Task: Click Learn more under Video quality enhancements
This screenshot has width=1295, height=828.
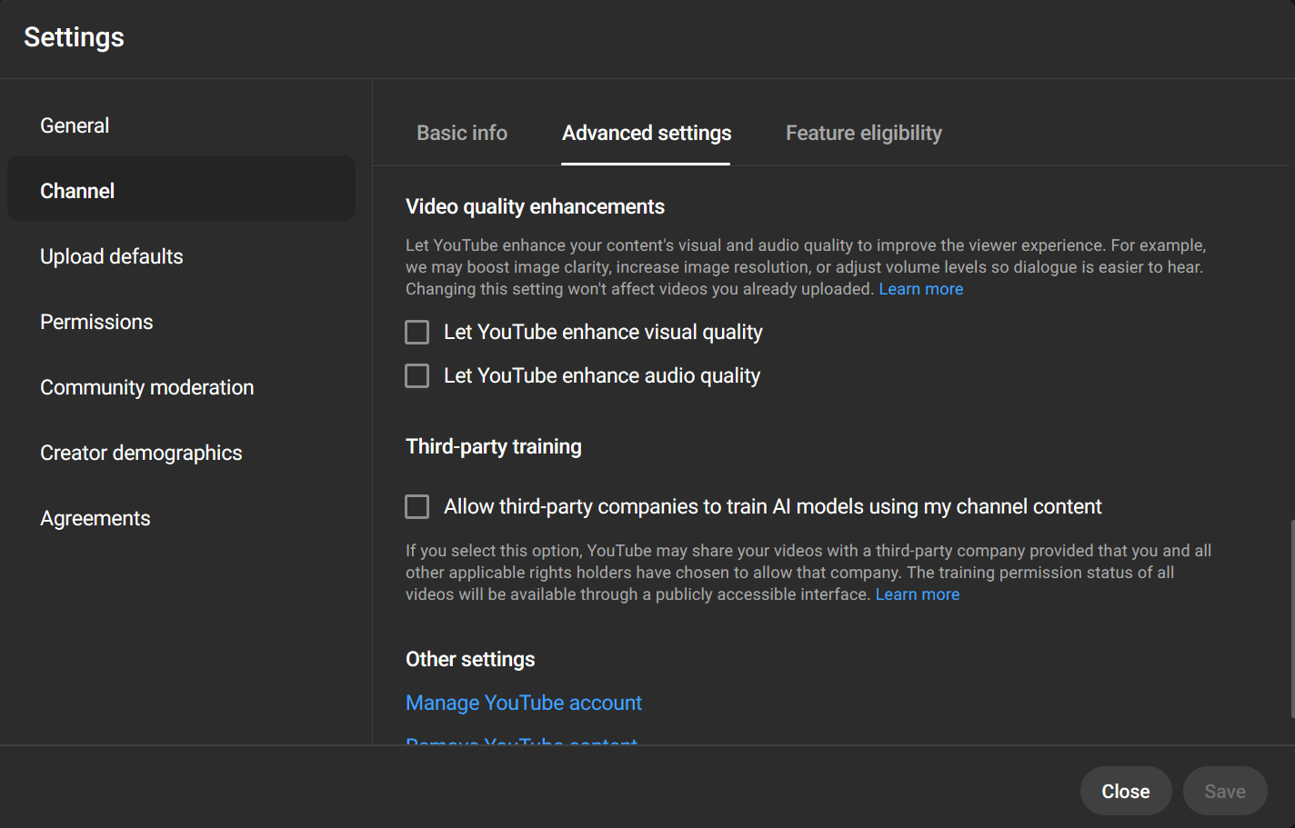Action: (920, 289)
